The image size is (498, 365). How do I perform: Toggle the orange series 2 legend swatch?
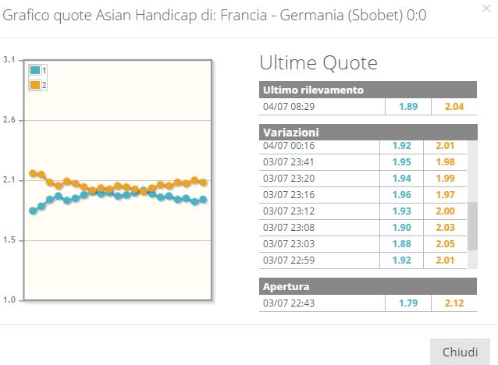point(35,85)
